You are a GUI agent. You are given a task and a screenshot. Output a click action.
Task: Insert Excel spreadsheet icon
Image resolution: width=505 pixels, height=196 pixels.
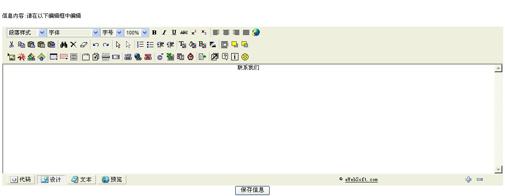170,57
